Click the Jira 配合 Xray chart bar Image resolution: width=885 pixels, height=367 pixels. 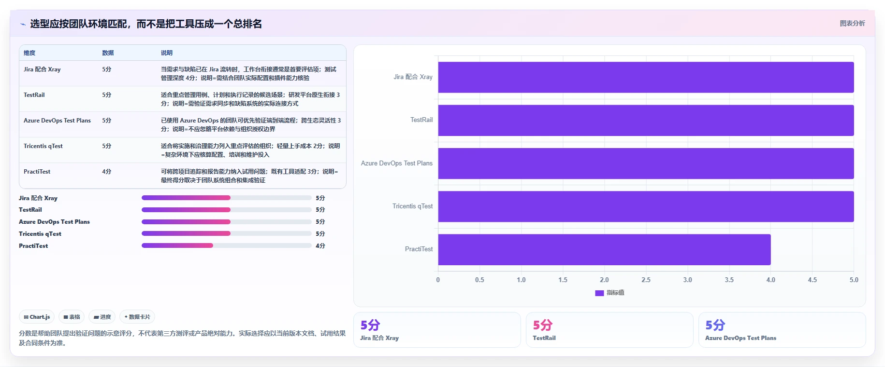tap(646, 77)
